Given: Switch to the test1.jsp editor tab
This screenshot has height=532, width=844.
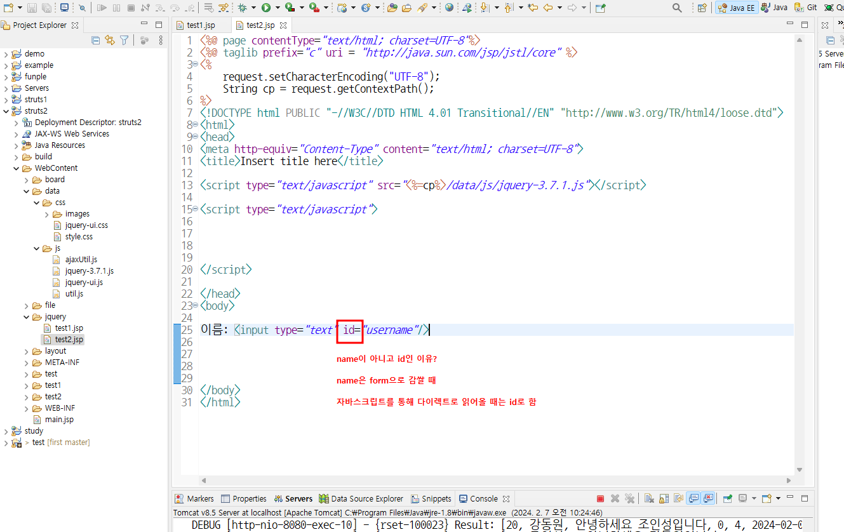Looking at the screenshot, I should click(x=201, y=25).
